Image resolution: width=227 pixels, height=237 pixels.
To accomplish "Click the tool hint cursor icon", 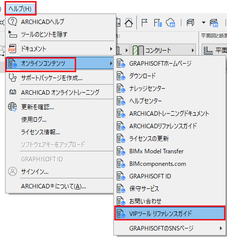I will click(13, 34).
